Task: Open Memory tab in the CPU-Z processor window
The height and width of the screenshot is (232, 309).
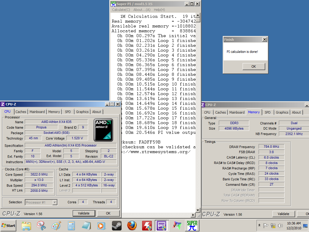Action: pos(54,112)
